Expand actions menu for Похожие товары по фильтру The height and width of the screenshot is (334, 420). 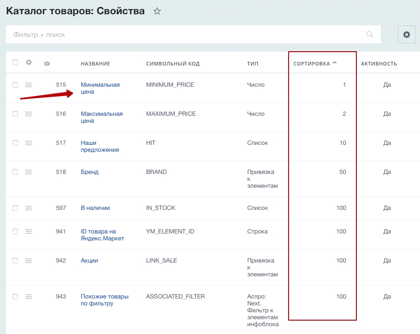click(x=29, y=297)
